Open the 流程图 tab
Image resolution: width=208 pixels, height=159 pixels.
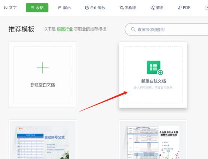point(128,7)
